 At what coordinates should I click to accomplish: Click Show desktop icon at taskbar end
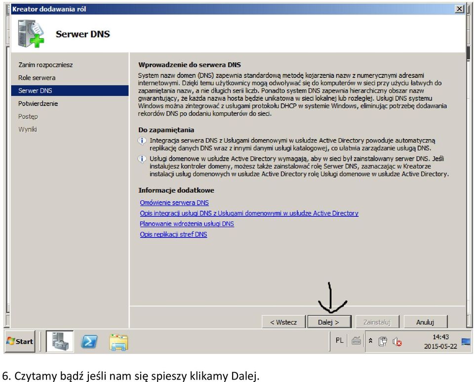(466, 342)
